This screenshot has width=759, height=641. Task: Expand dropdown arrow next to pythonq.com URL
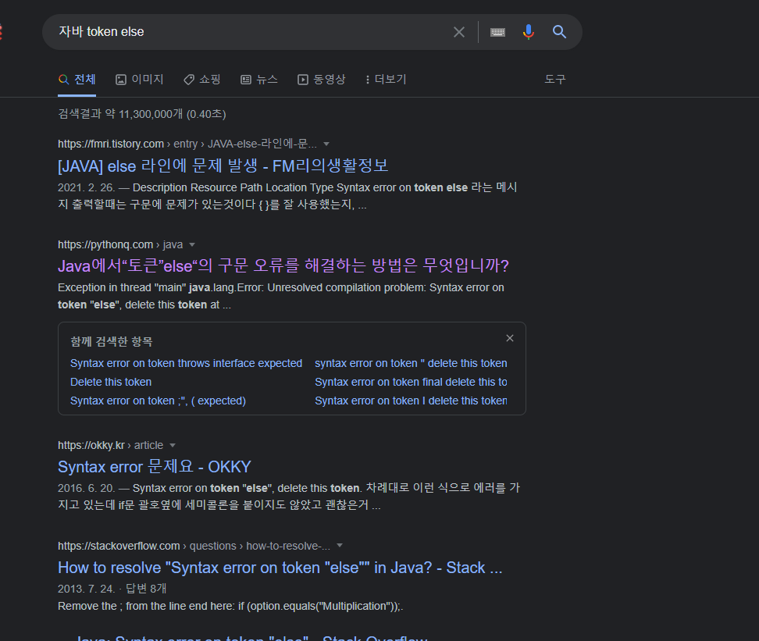click(x=192, y=244)
